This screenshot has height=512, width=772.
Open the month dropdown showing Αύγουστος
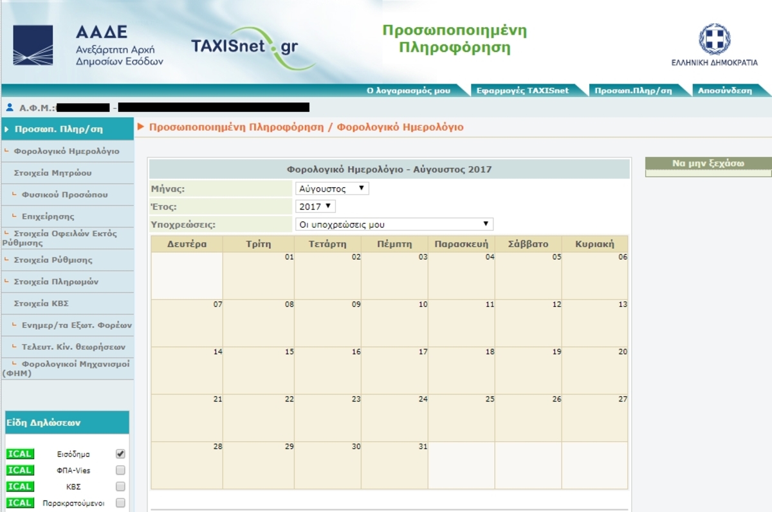click(x=332, y=189)
